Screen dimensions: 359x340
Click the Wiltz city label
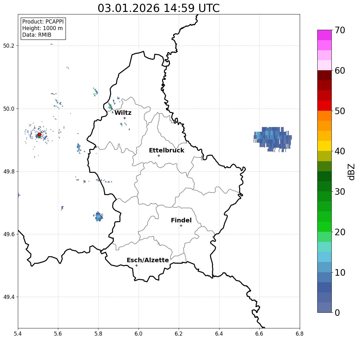pos(123,113)
